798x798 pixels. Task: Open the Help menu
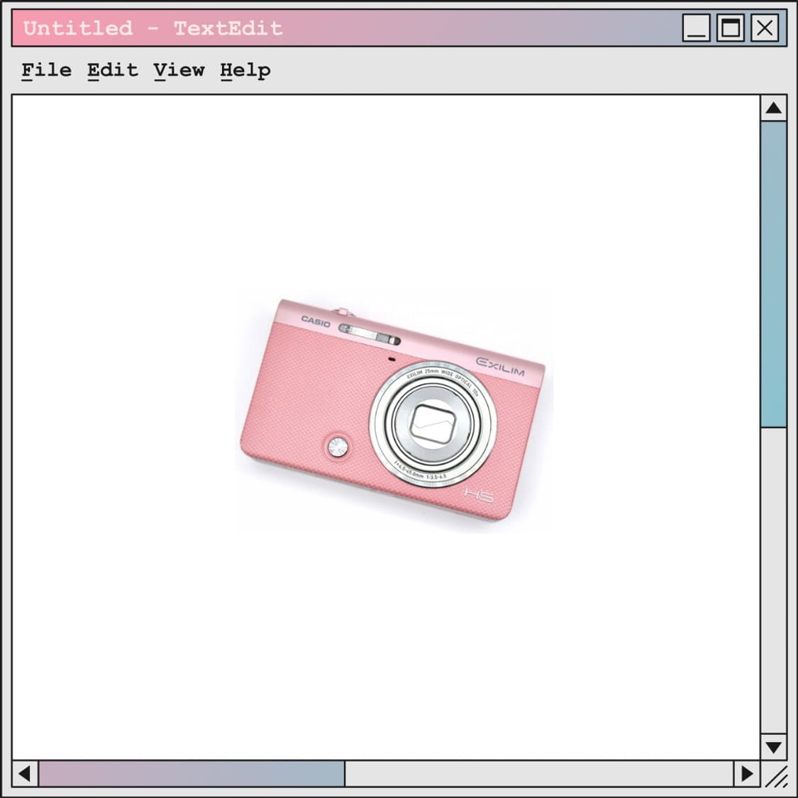pyautogui.click(x=245, y=70)
